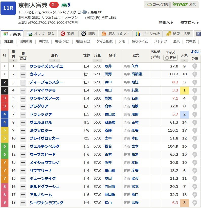201x208 pixels.
Task: Toggle favorite plus for アドマイヤテラ
Action: 195,90
